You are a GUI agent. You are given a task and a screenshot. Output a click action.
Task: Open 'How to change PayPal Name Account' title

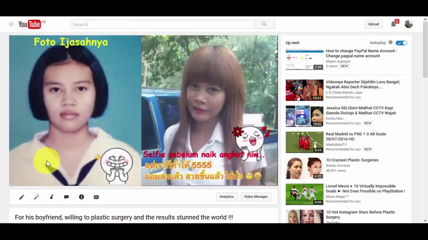(x=361, y=53)
